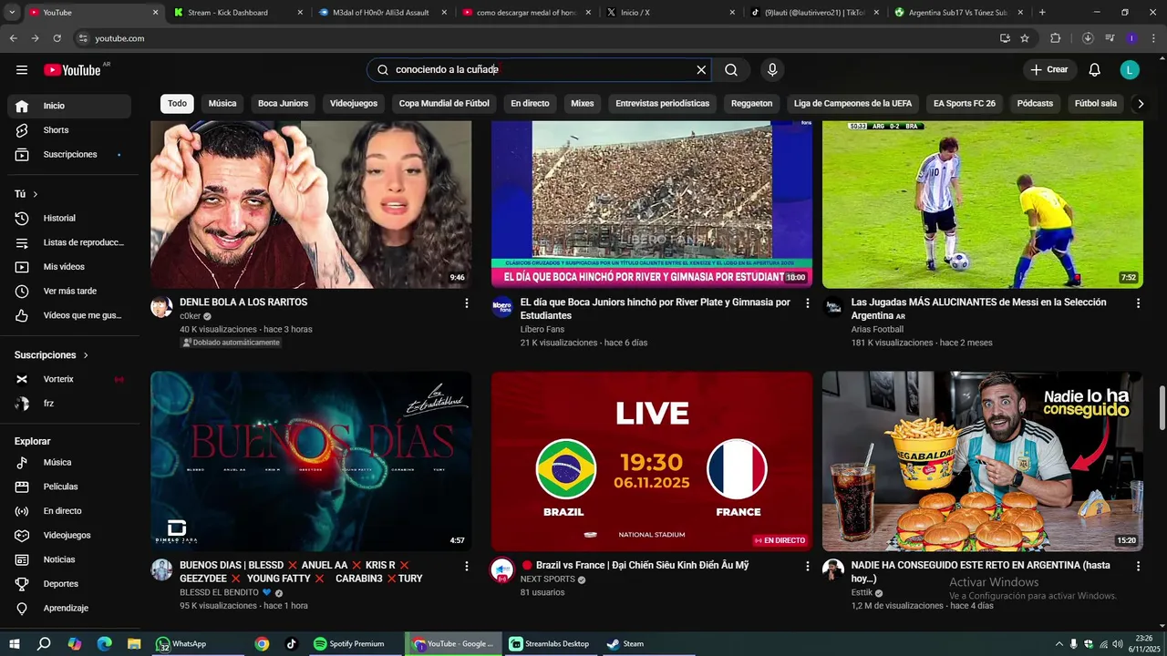Show more filter chips with right arrow
The height and width of the screenshot is (656, 1167).
(x=1140, y=104)
